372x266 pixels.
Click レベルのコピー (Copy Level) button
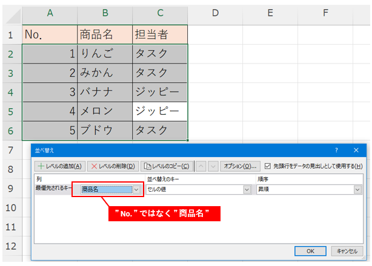(x=167, y=166)
